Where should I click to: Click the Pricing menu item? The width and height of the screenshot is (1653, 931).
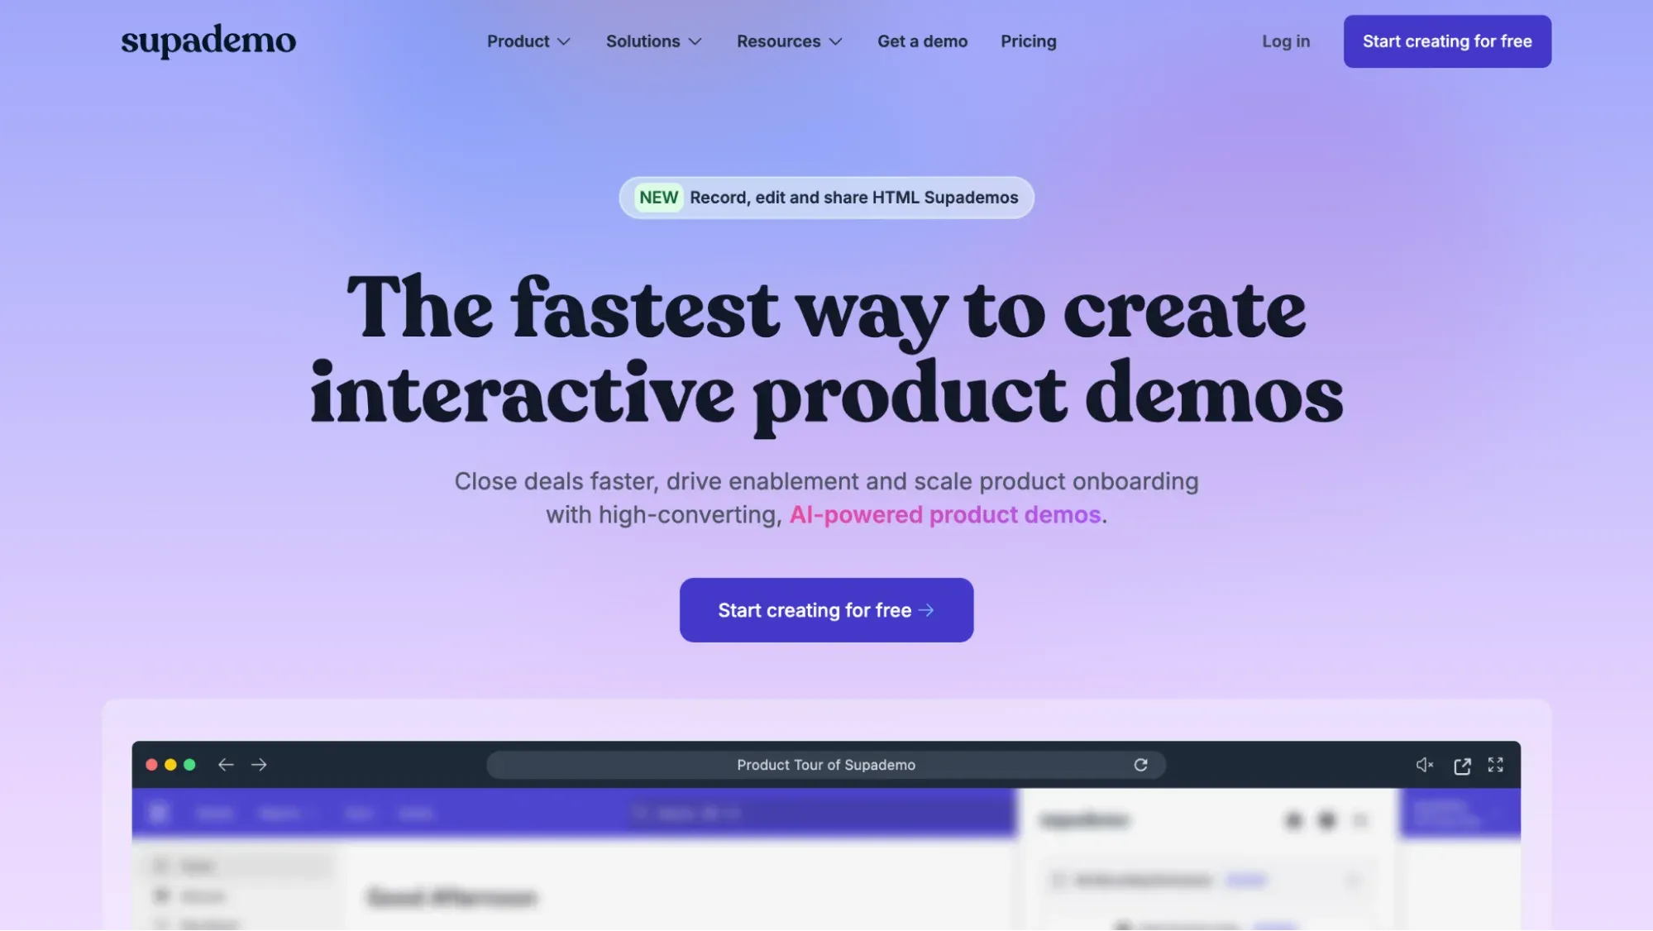(1029, 41)
